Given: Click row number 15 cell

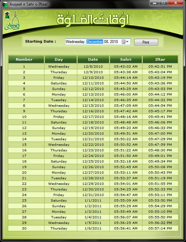Looking at the screenshot, I should coord(26,144).
